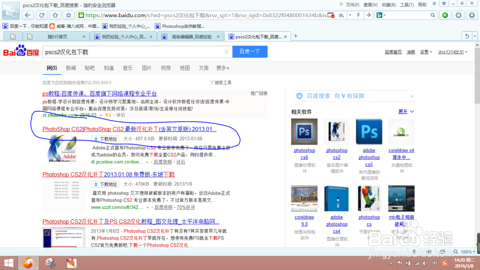Reload the page with the refresh icon
Screen dimensions: 480x270
pyautogui.click(x=42, y=15)
